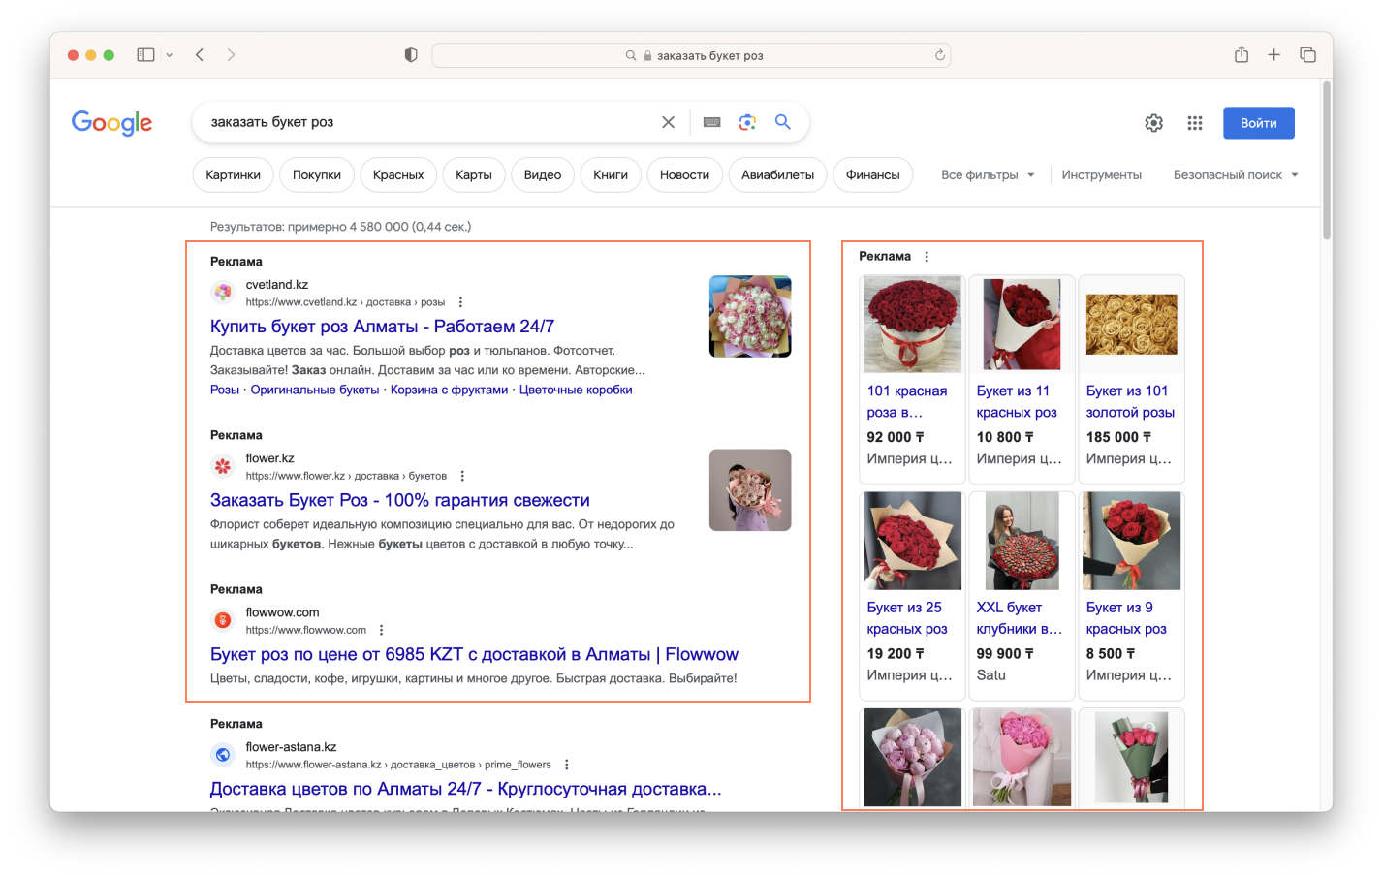Click the flower-astana.kz globe favicon
This screenshot has height=876, width=1383.
pos(223,755)
